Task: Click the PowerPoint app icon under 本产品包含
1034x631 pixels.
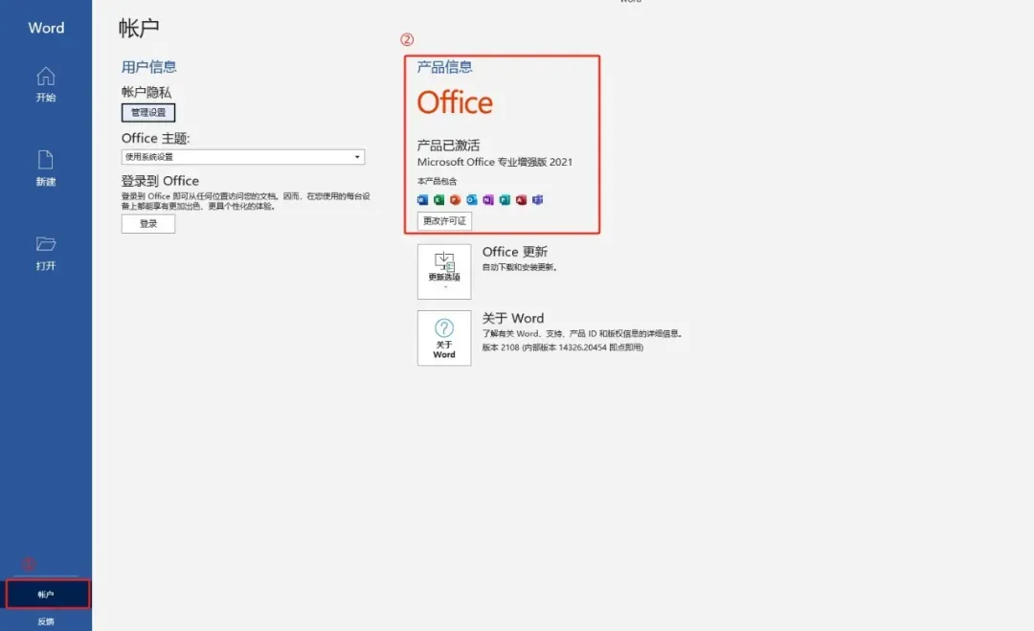Action: (456, 200)
